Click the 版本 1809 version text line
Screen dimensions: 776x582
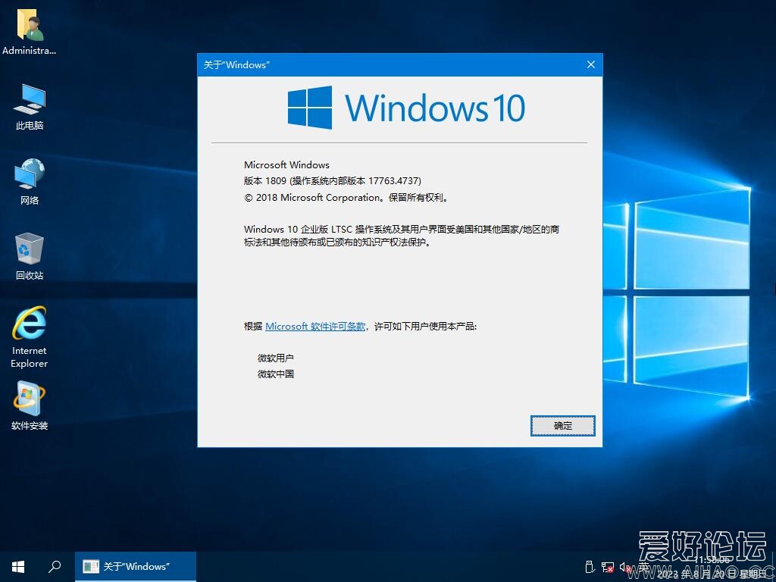click(332, 181)
